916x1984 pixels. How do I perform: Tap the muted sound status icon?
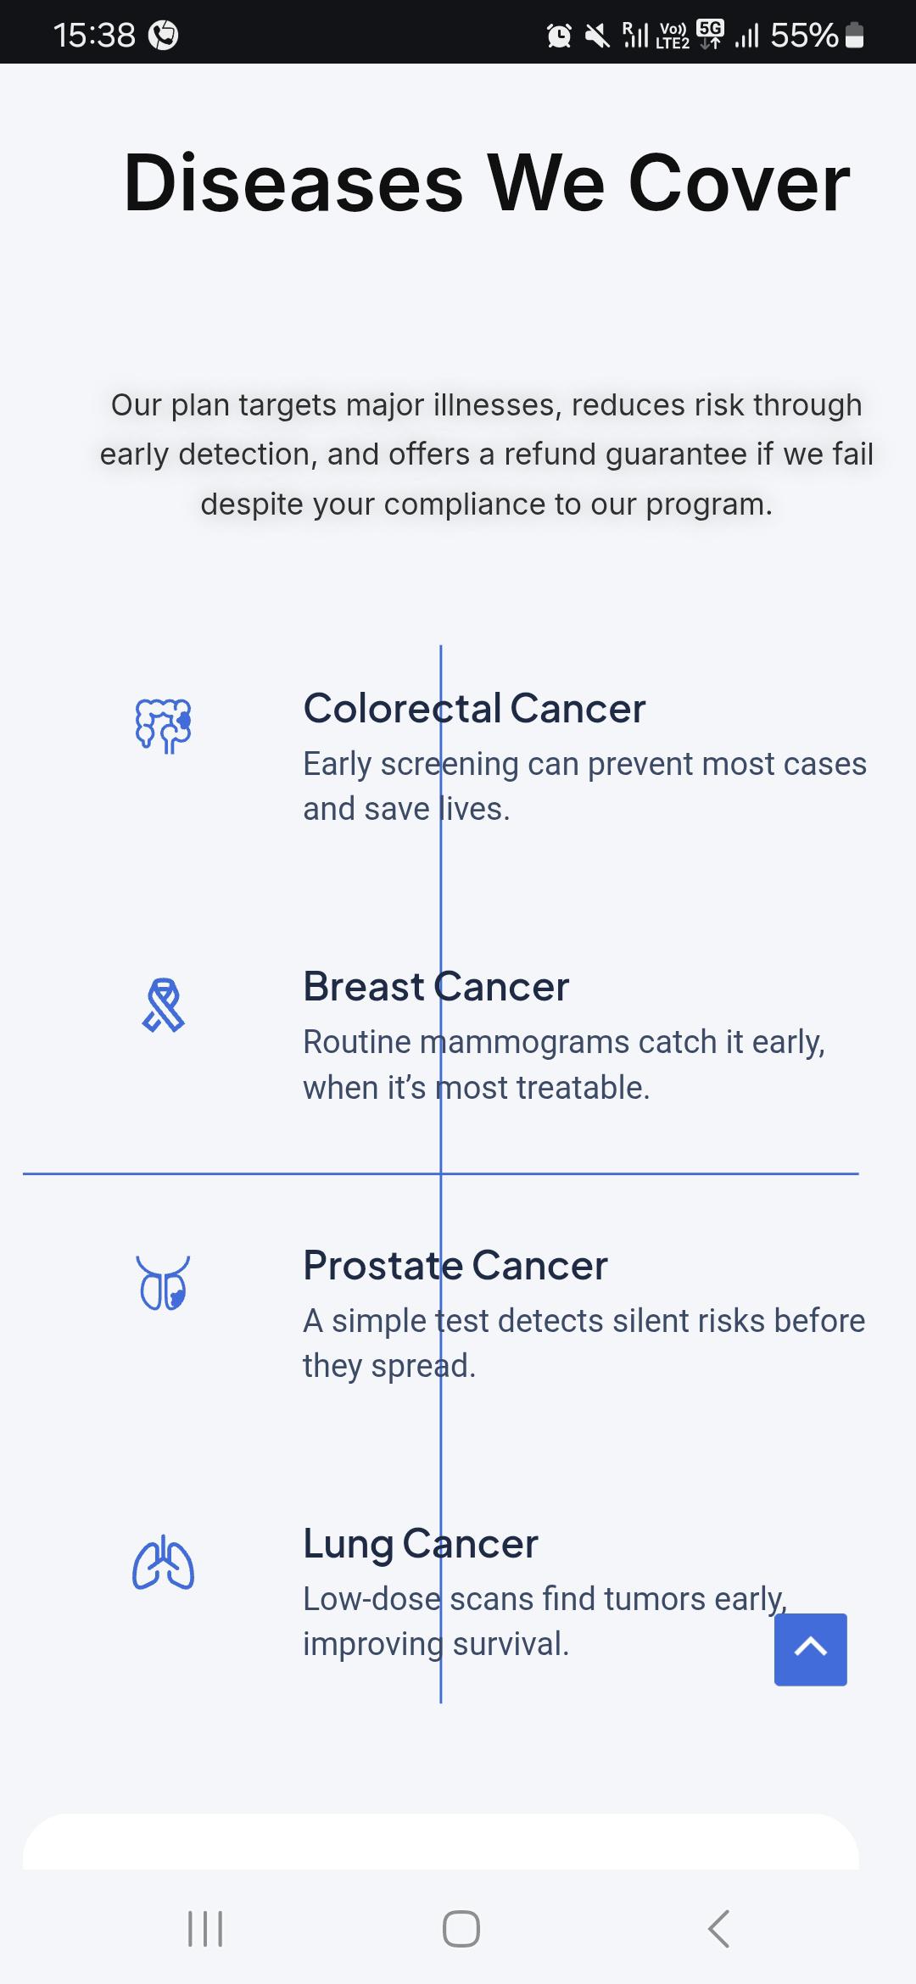pyautogui.click(x=597, y=36)
